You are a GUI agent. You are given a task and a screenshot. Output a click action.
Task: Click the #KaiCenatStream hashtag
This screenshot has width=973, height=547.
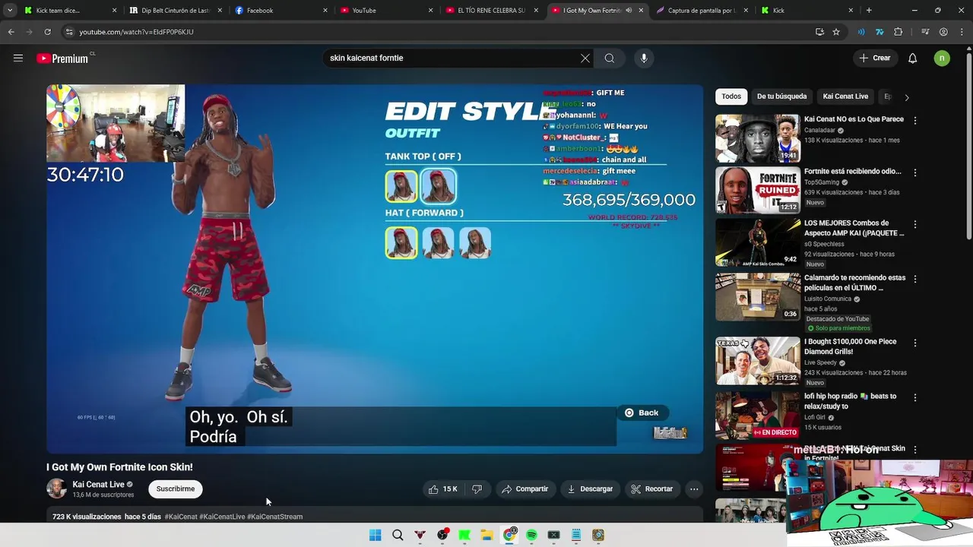(x=274, y=517)
